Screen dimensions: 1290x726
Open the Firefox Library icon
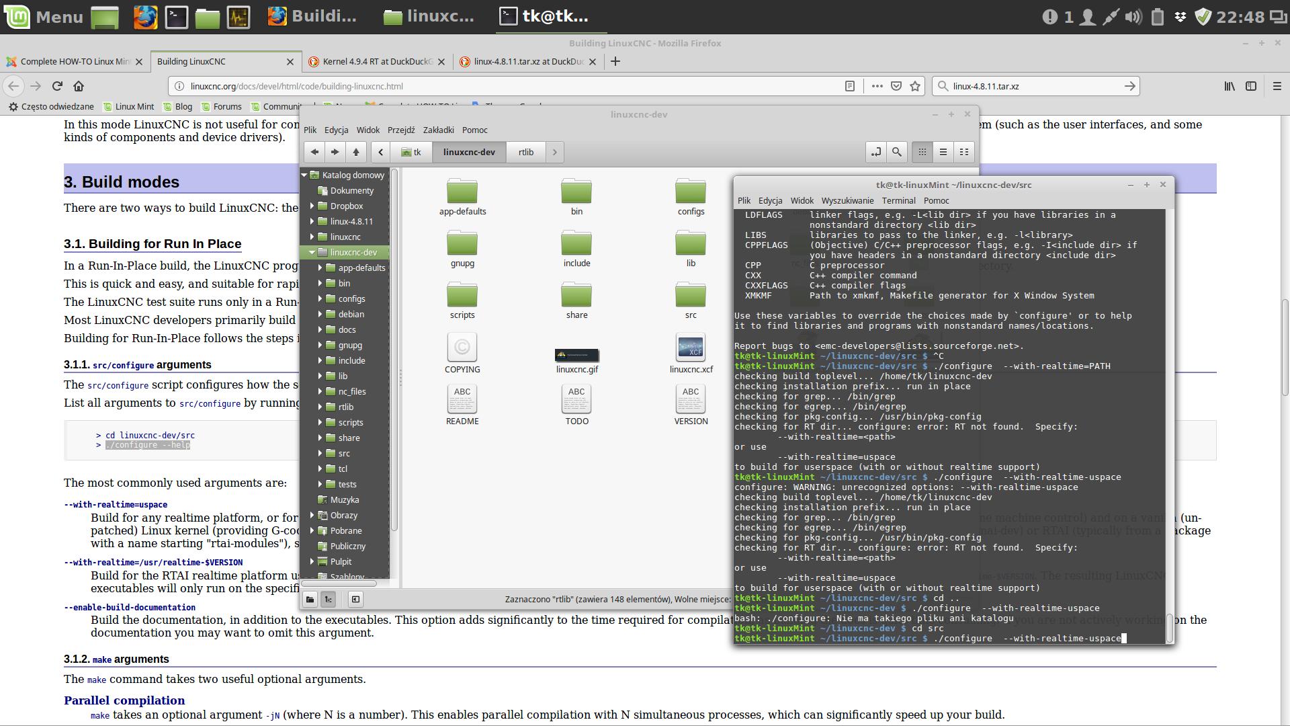1230,86
